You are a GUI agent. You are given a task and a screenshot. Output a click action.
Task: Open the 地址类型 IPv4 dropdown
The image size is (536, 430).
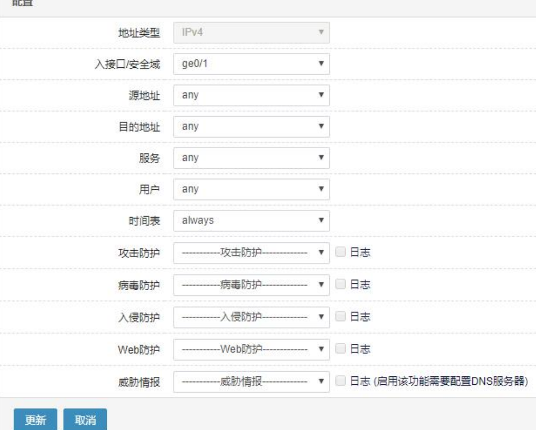(x=251, y=33)
